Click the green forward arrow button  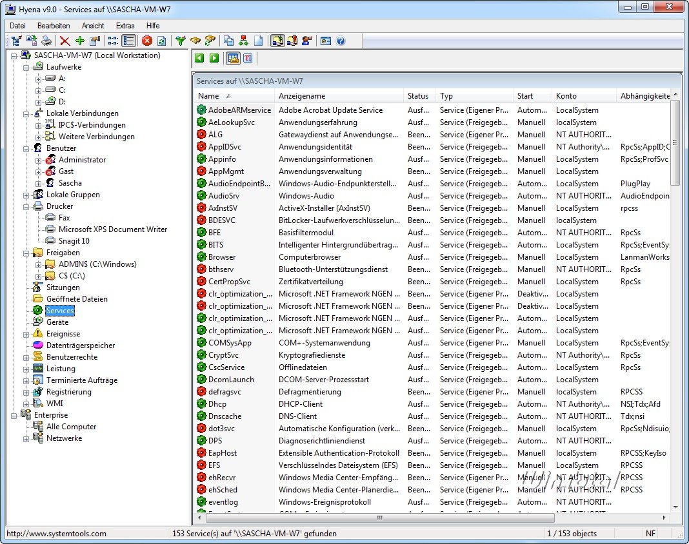(x=214, y=58)
